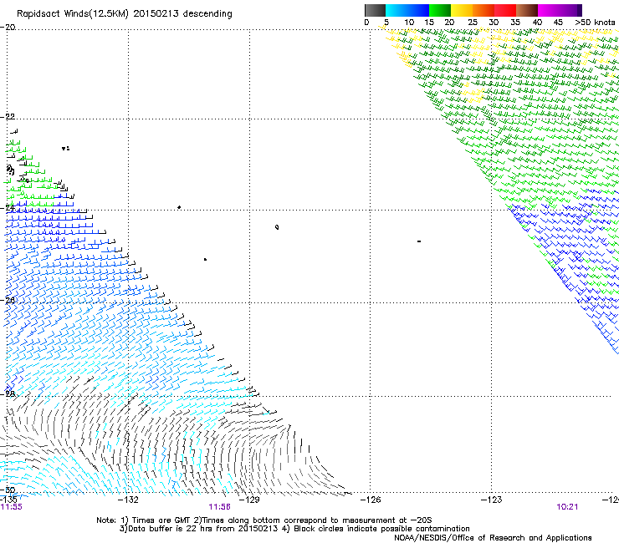Click the -22 latitude axis label
This screenshot has width=619, height=543.
click(8, 116)
